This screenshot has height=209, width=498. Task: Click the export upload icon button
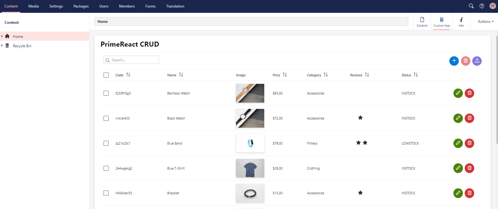[x=477, y=61]
